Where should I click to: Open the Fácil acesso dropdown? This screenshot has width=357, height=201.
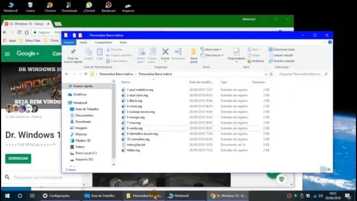coord(212,55)
